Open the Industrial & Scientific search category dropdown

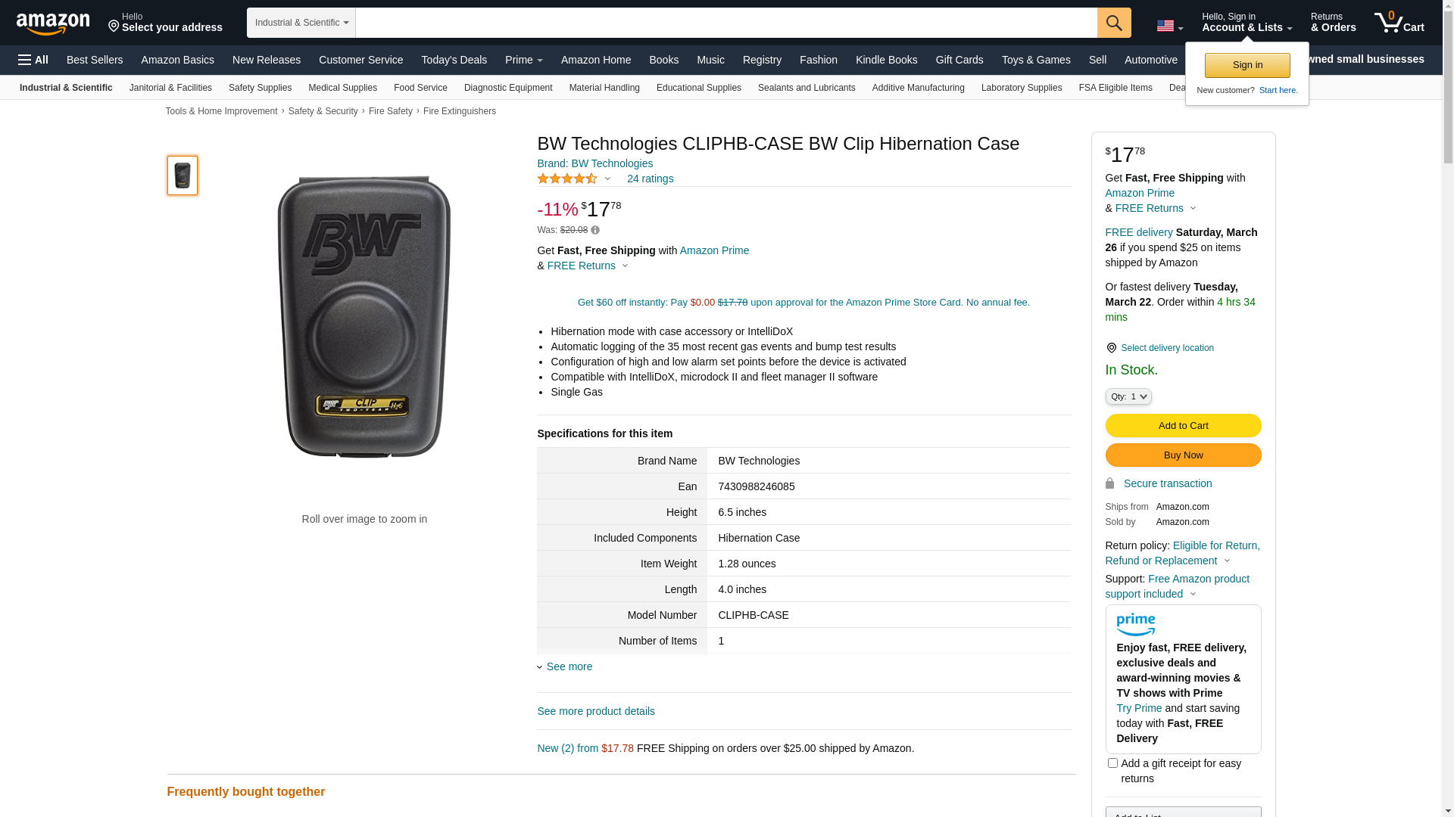pos(301,23)
